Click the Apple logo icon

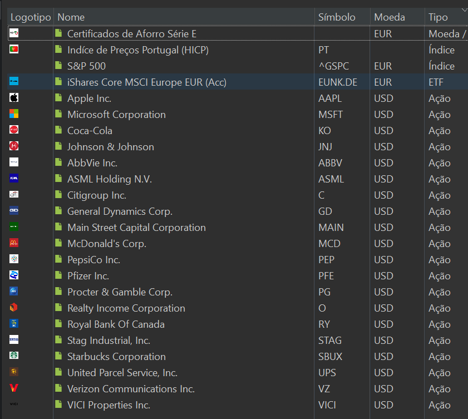(14, 97)
